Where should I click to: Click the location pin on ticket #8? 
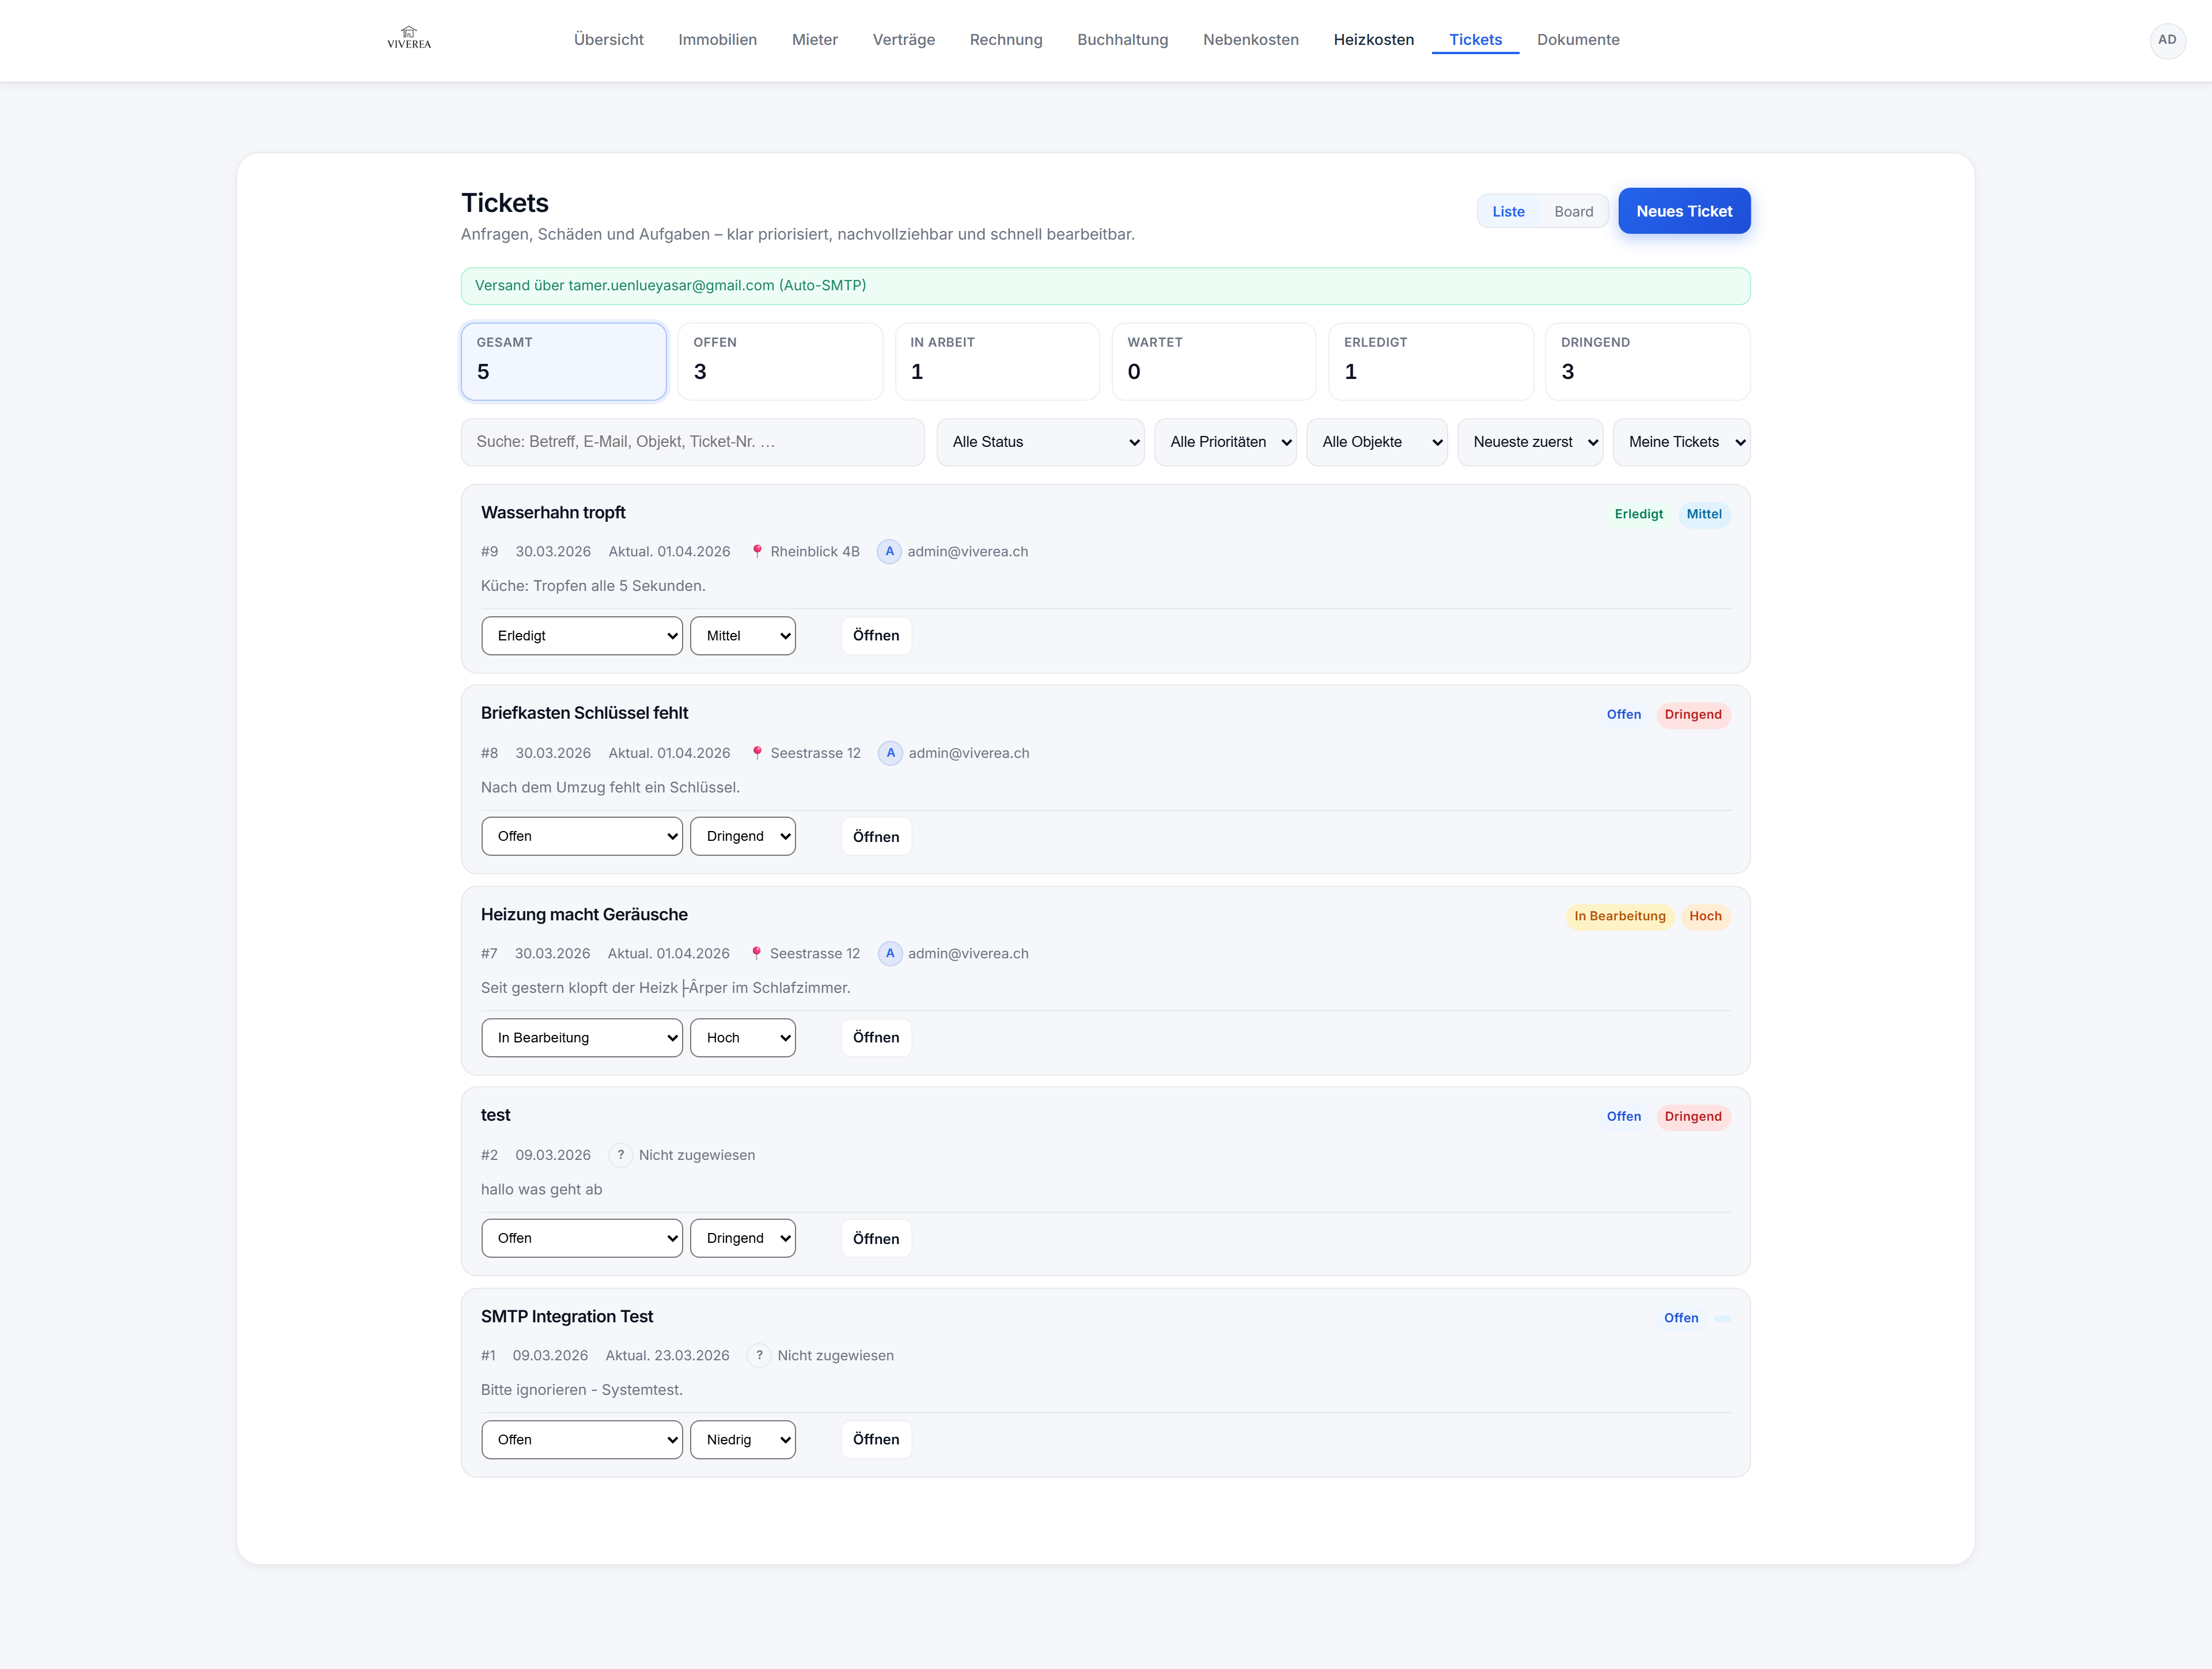pyautogui.click(x=757, y=753)
